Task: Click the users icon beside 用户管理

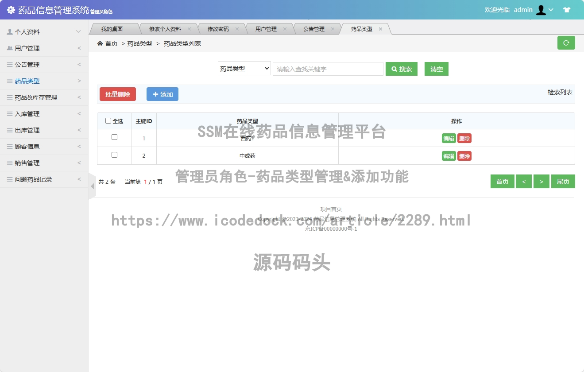Action: 10,48
